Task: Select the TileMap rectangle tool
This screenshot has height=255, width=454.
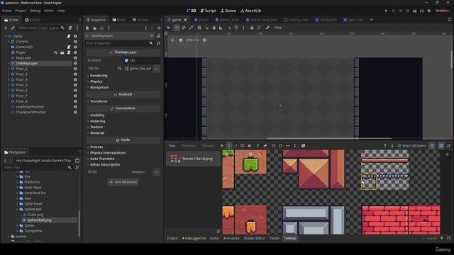Action: click(243, 146)
